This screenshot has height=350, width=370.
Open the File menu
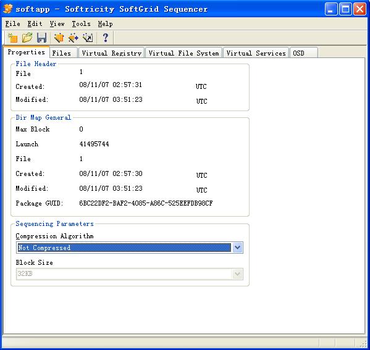pyautogui.click(x=13, y=24)
